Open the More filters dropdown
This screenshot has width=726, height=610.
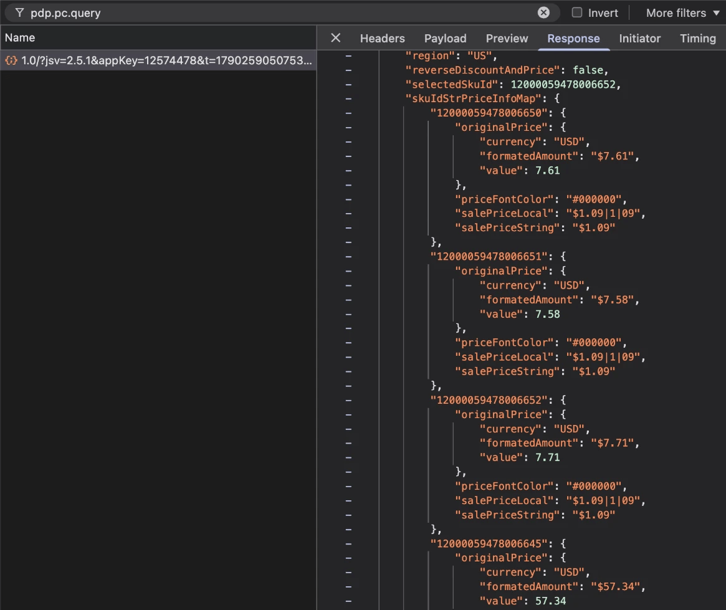[x=682, y=13]
